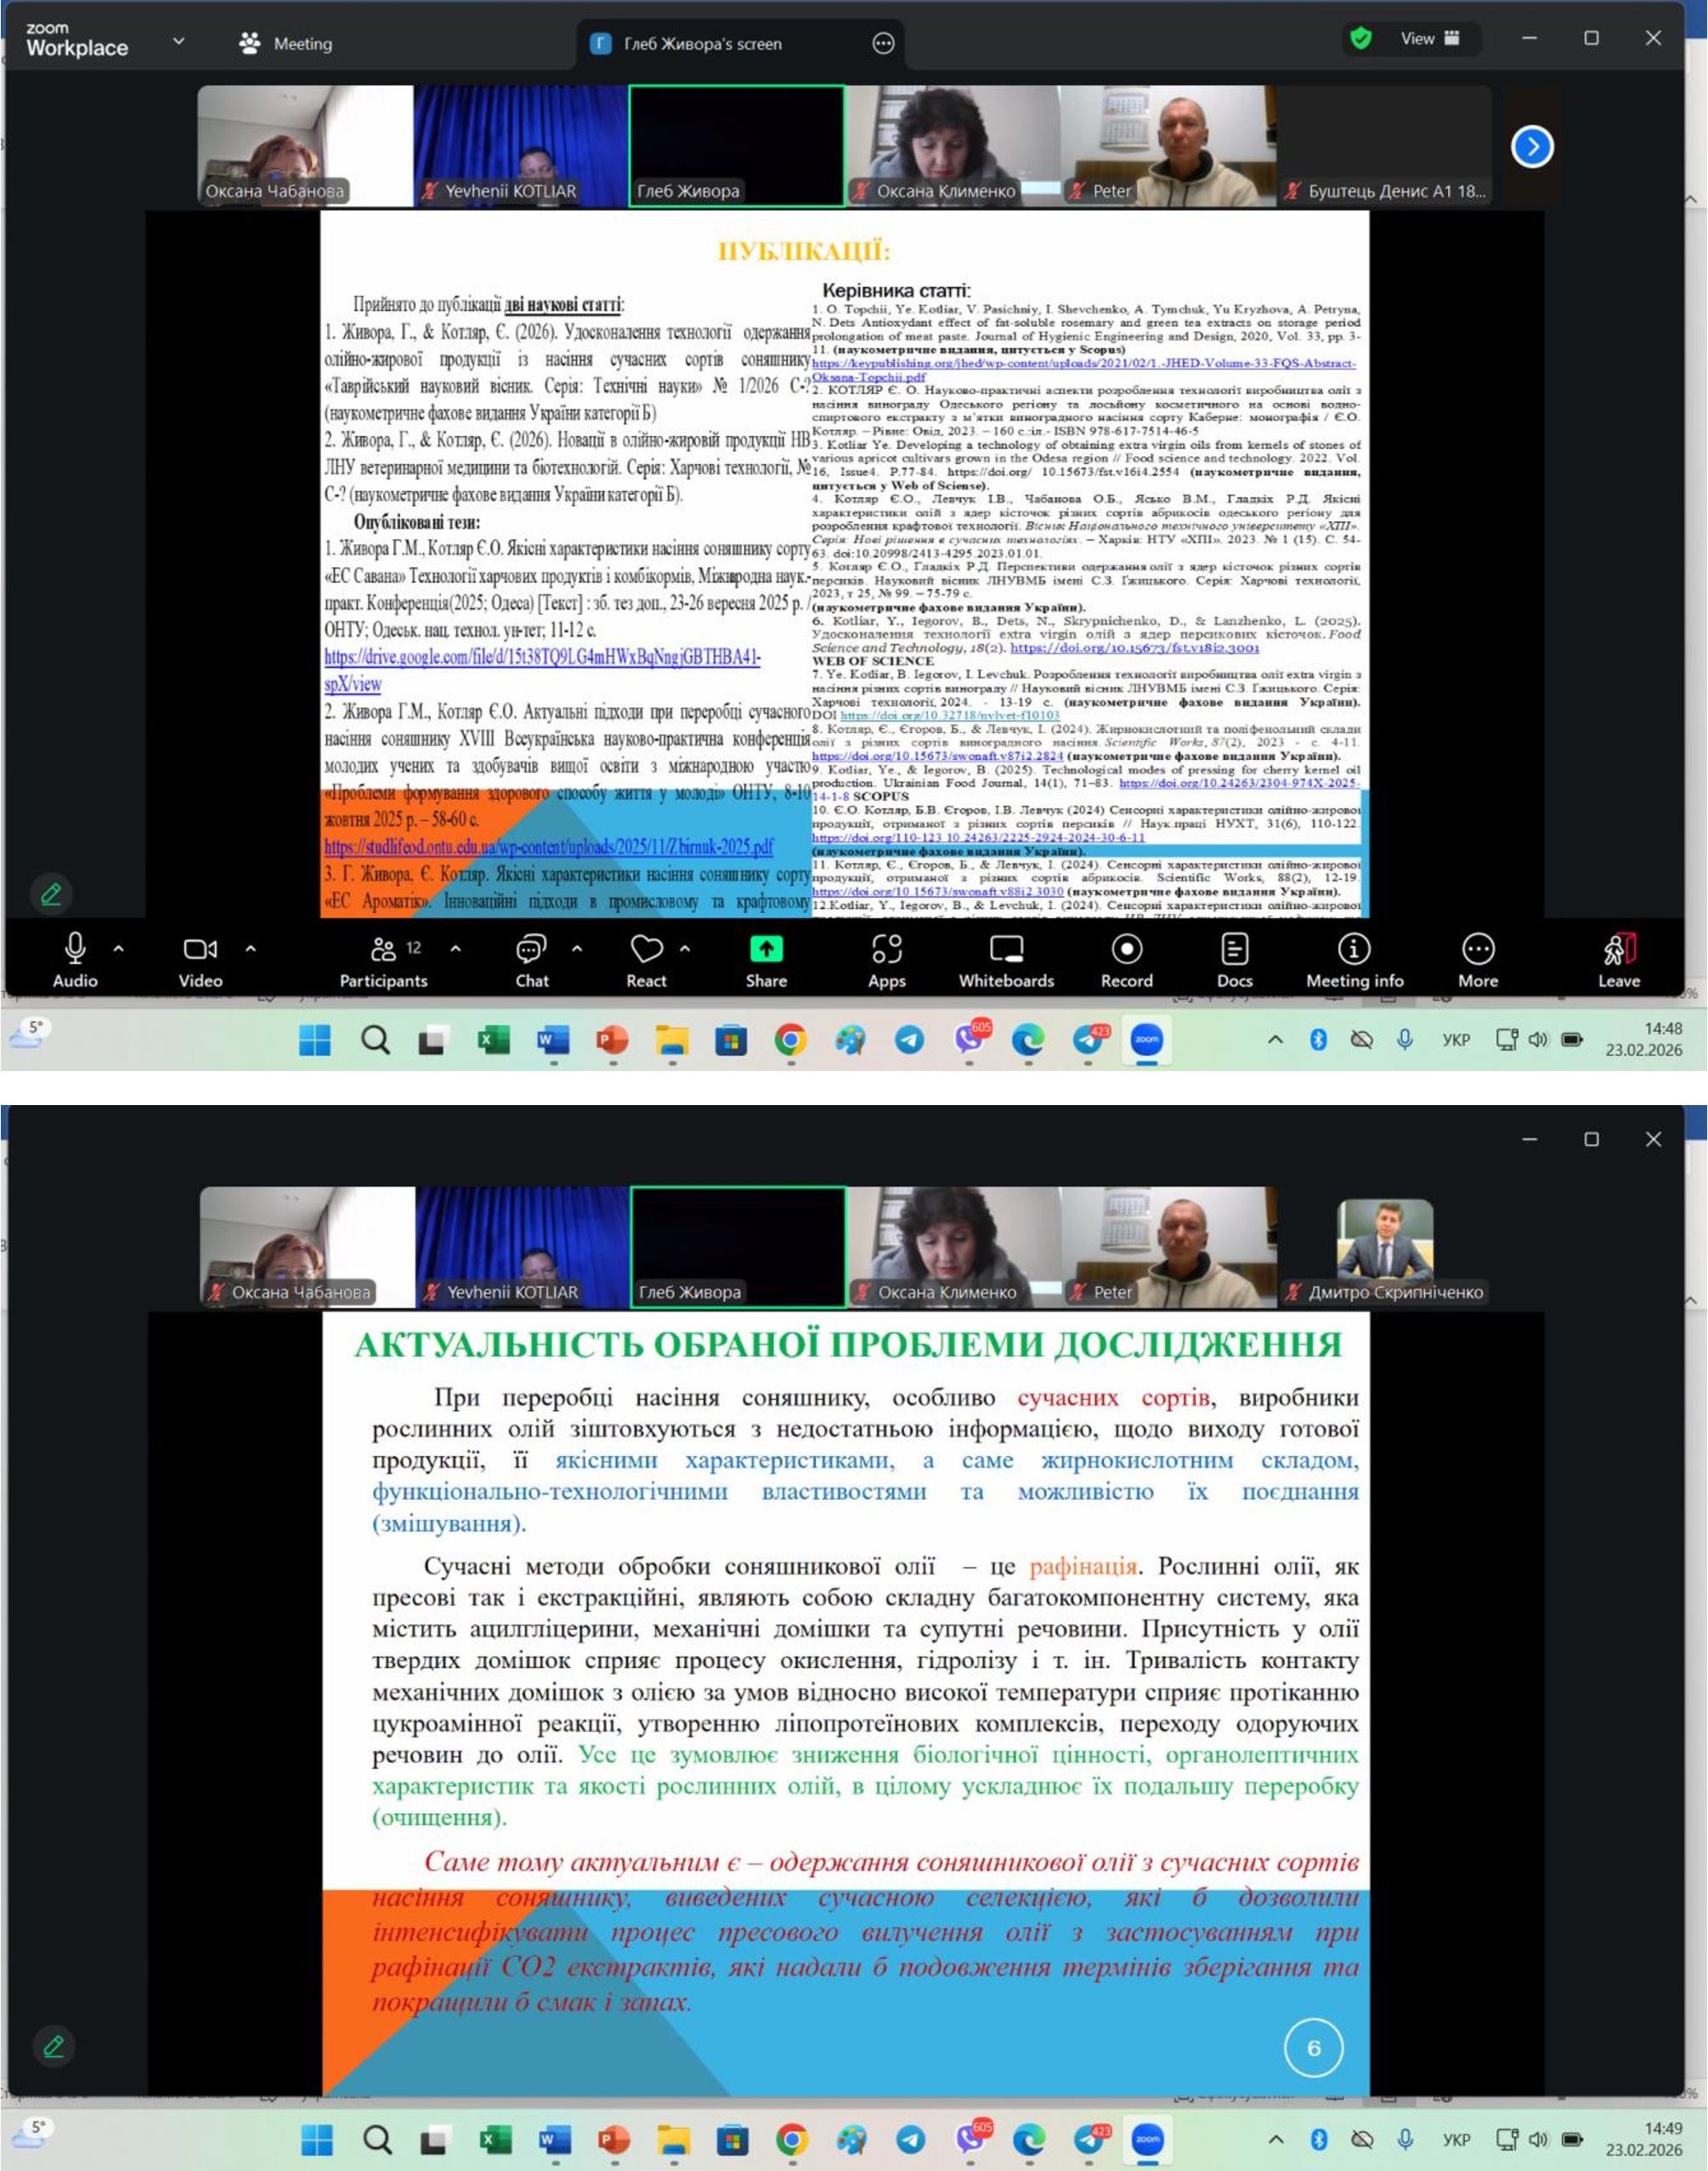Click the green pencil annotate icon
This screenshot has width=1708, height=2171.
51,893
